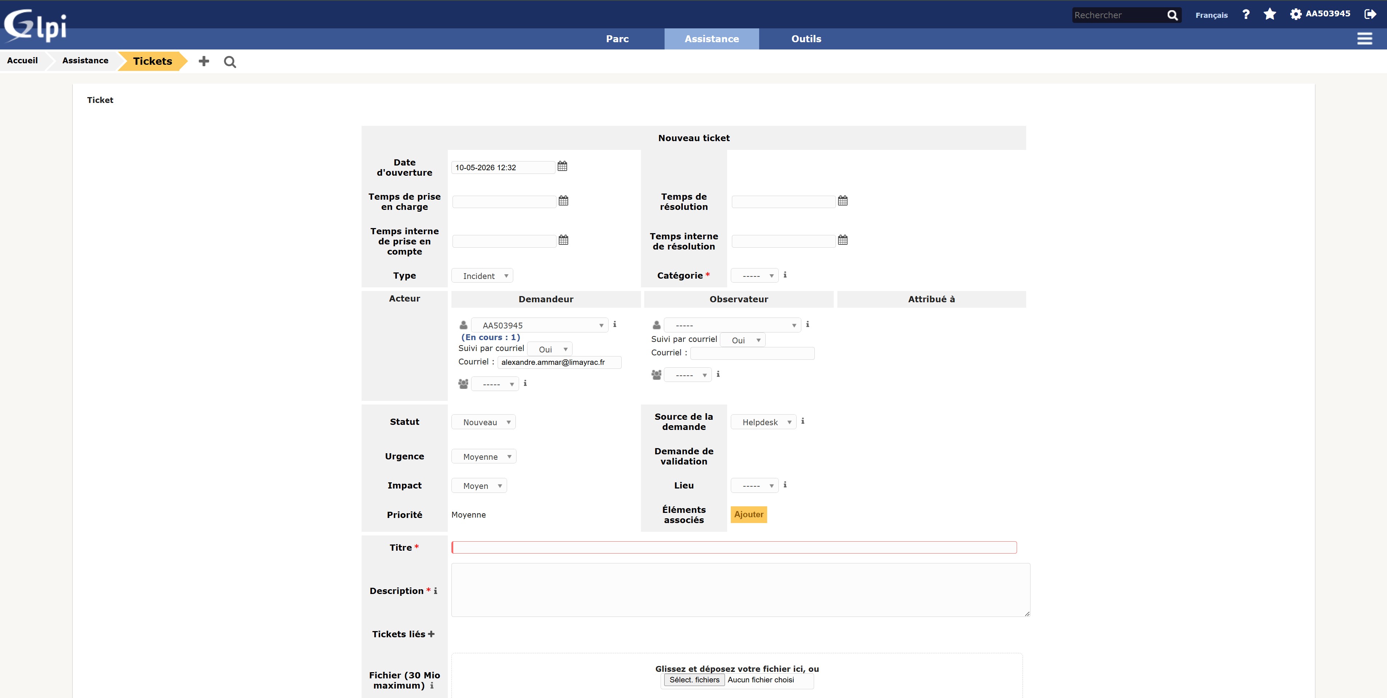Open the help question mark icon
The image size is (1387, 698).
pyautogui.click(x=1246, y=15)
